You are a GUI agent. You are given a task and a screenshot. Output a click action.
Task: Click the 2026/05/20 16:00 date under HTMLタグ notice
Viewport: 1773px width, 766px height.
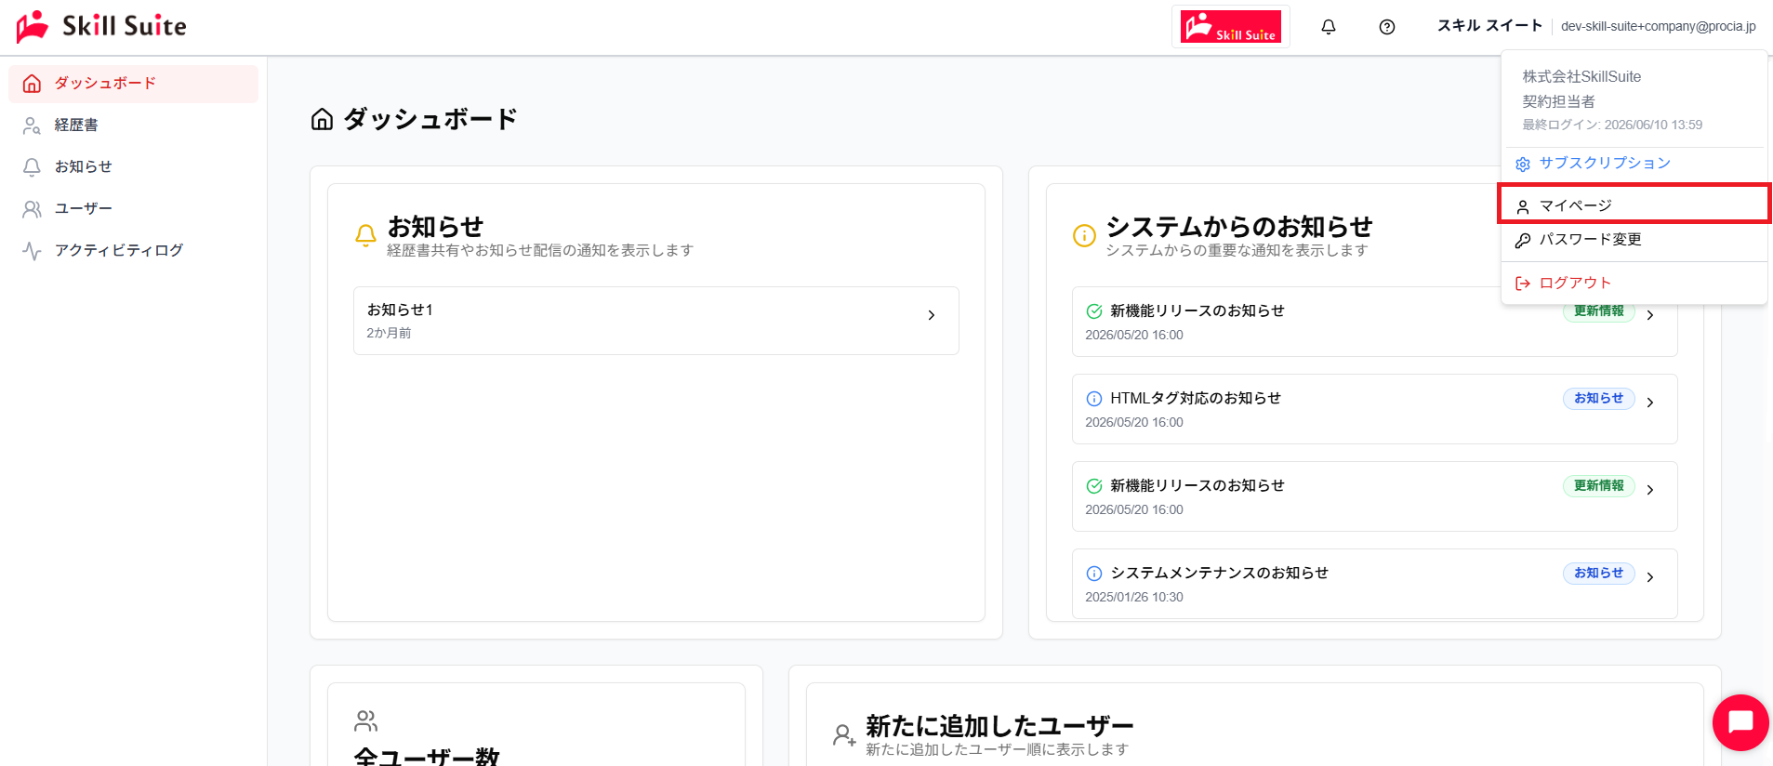[1134, 422]
